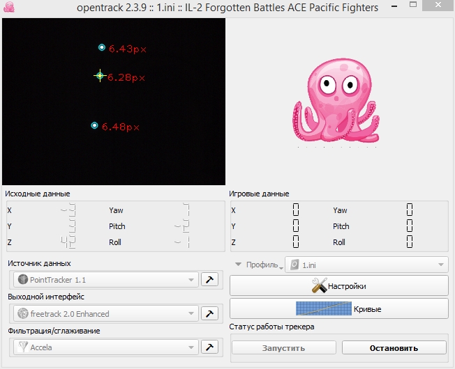Click the Настройки wrench and screwdriver icon
The height and width of the screenshot is (369, 455).
[320, 285]
